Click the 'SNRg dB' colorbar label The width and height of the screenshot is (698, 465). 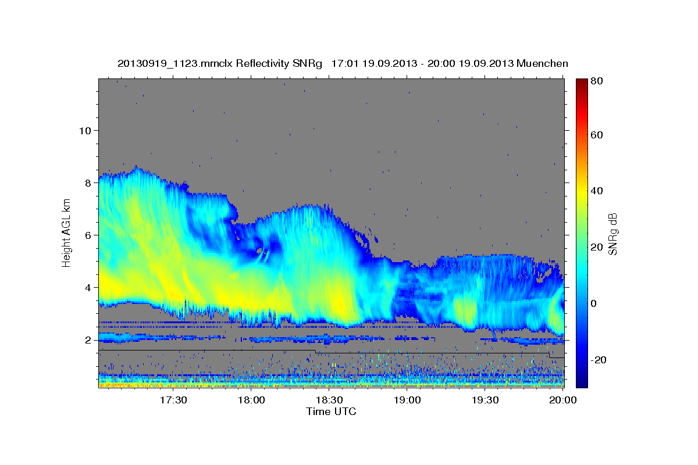(x=612, y=234)
